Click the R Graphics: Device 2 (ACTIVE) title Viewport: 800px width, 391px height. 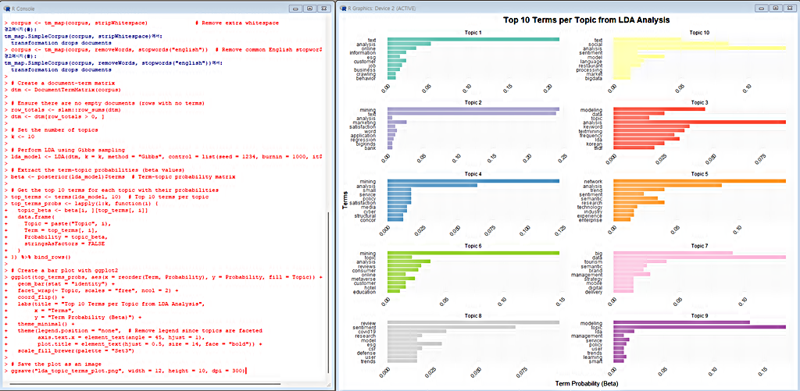(x=383, y=8)
